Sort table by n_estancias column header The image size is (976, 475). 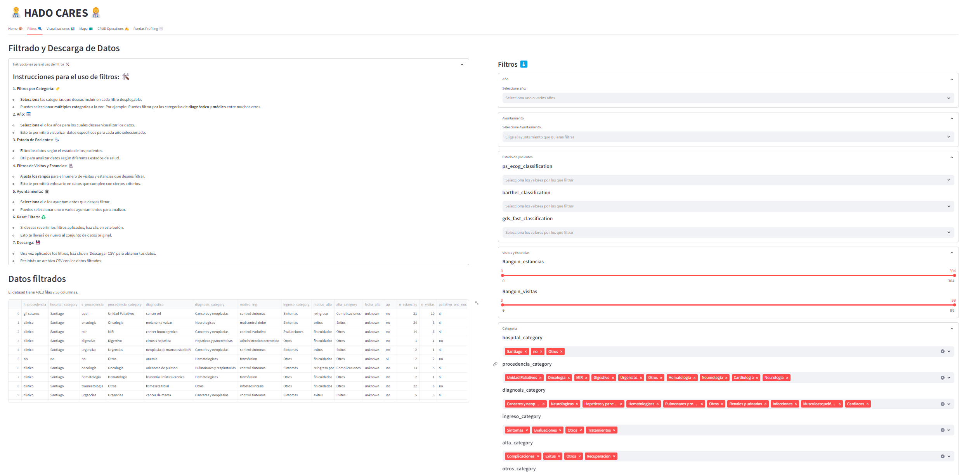[x=408, y=305]
